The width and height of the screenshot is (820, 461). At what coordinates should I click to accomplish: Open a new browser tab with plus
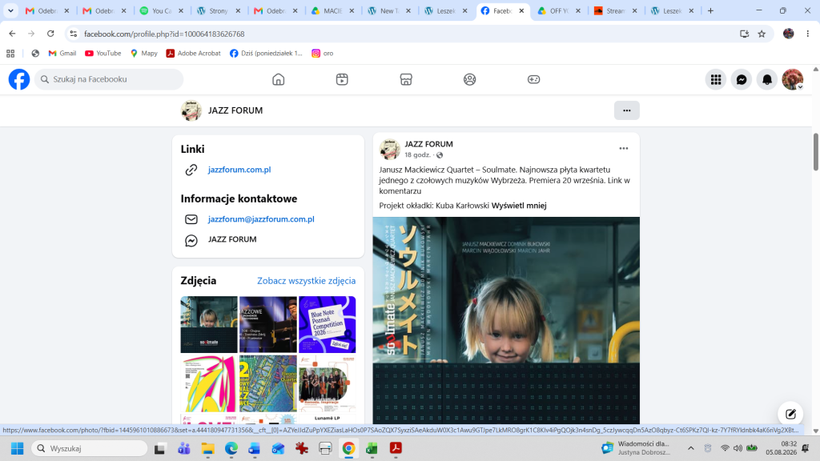click(710, 10)
